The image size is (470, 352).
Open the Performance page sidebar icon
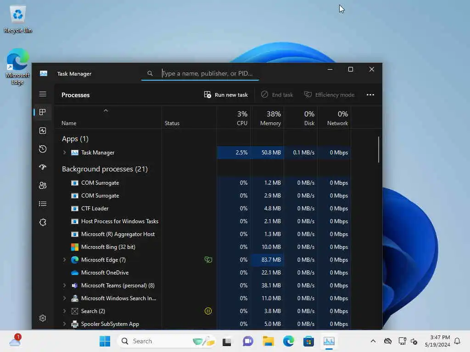tap(43, 131)
